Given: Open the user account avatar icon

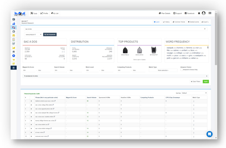Looking at the screenshot, I should point(204,13).
